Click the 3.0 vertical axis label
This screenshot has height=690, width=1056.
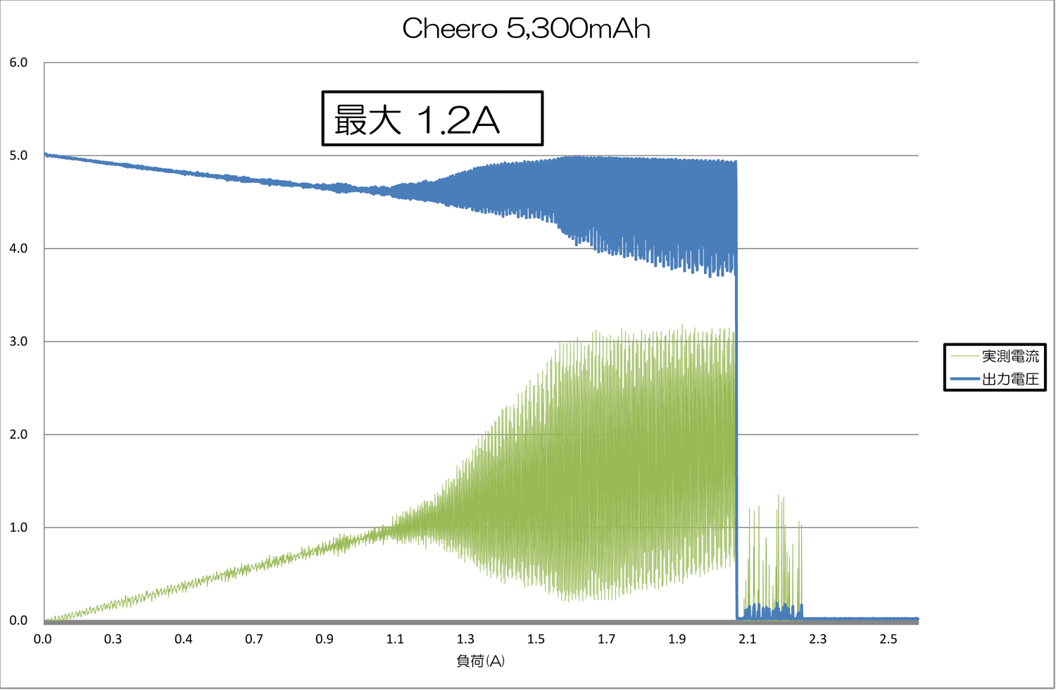tap(18, 341)
